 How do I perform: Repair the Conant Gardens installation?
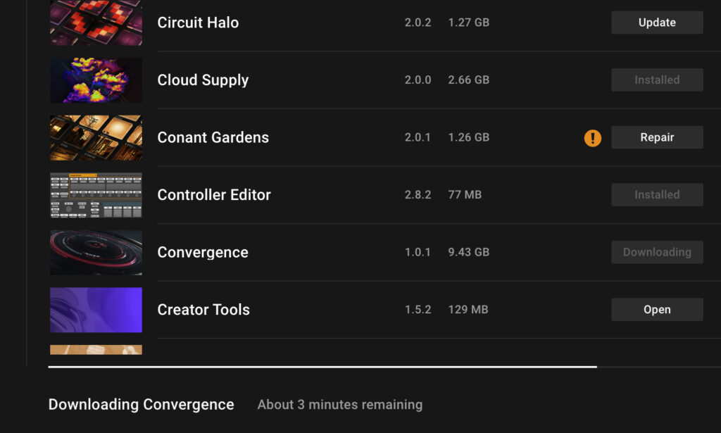[x=657, y=137]
